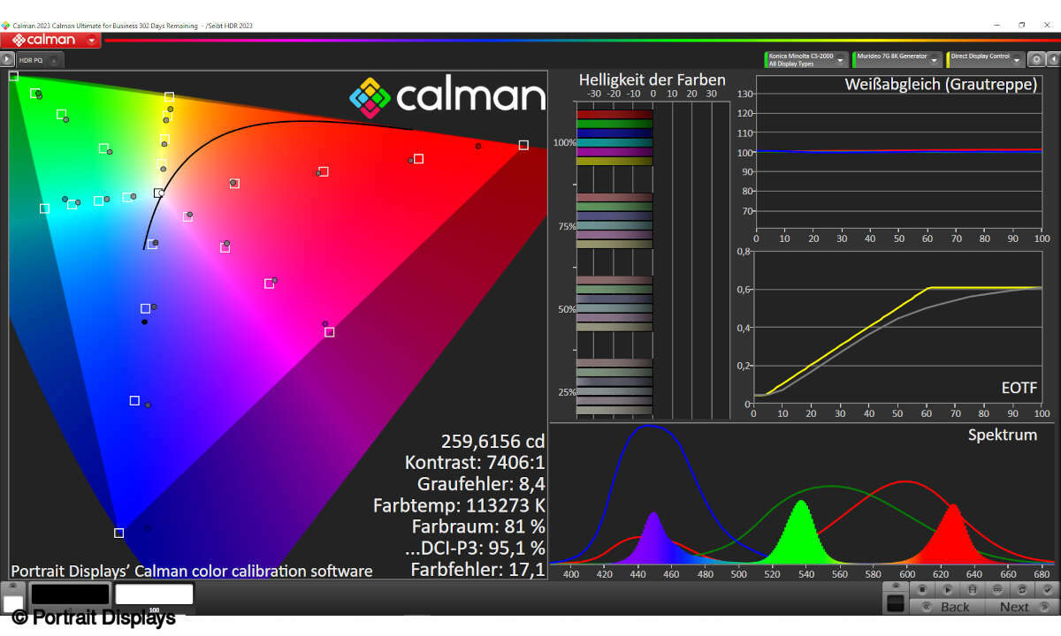Open the Direct Display Control dropdown
Screen dimensions: 1061x636
click(1017, 60)
